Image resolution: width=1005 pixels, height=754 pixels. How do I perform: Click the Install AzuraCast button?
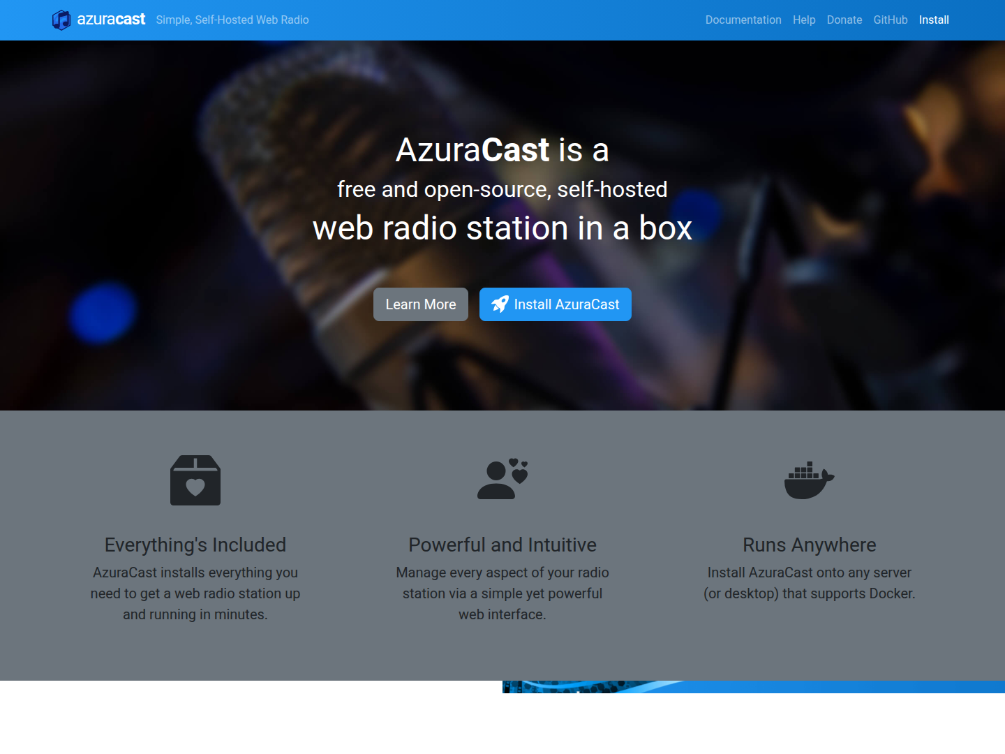(x=556, y=304)
